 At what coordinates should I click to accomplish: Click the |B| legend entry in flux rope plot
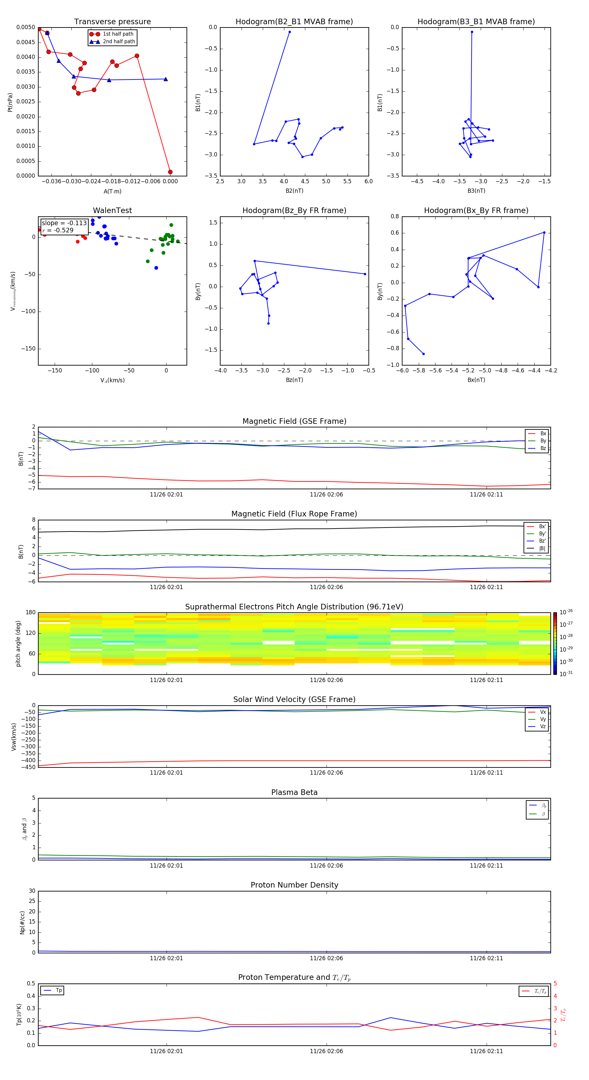click(537, 549)
